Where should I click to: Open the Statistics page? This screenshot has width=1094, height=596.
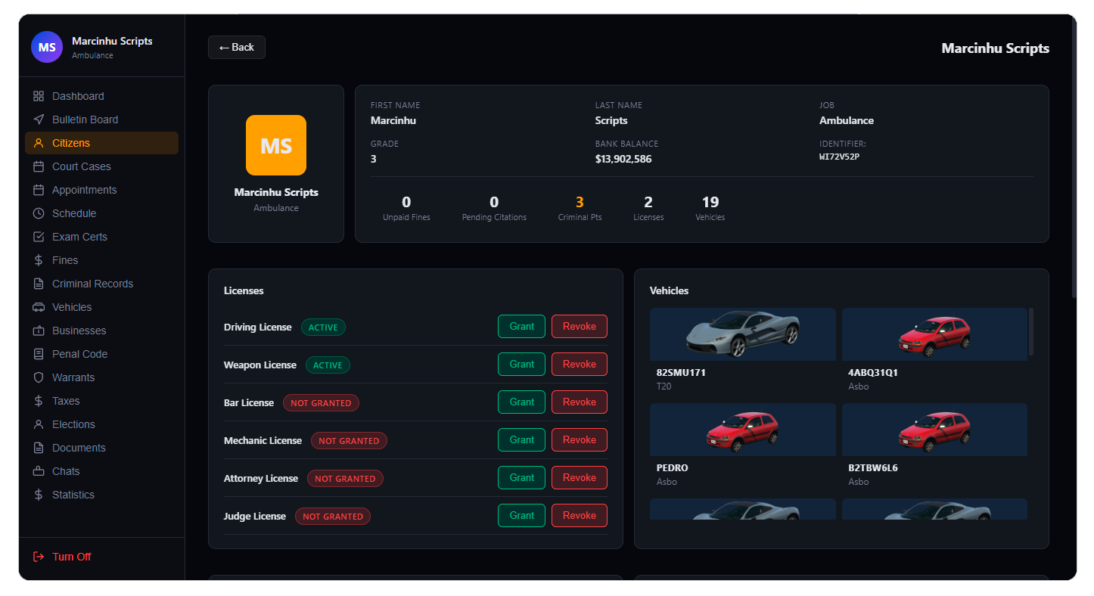pos(101,495)
